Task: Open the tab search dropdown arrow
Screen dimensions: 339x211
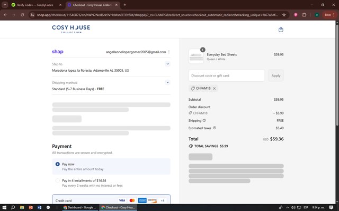Action: (5, 5)
